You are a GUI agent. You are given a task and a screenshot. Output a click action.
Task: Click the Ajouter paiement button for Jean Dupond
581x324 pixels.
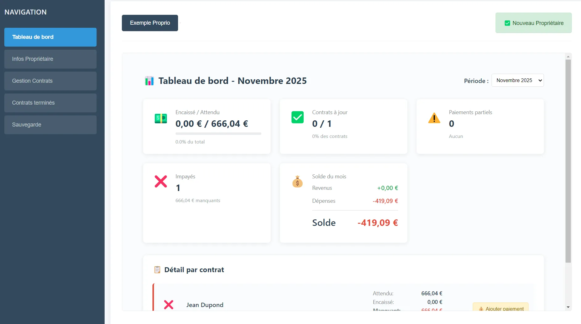point(500,309)
